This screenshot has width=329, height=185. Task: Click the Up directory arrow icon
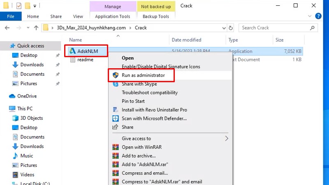[36, 28]
